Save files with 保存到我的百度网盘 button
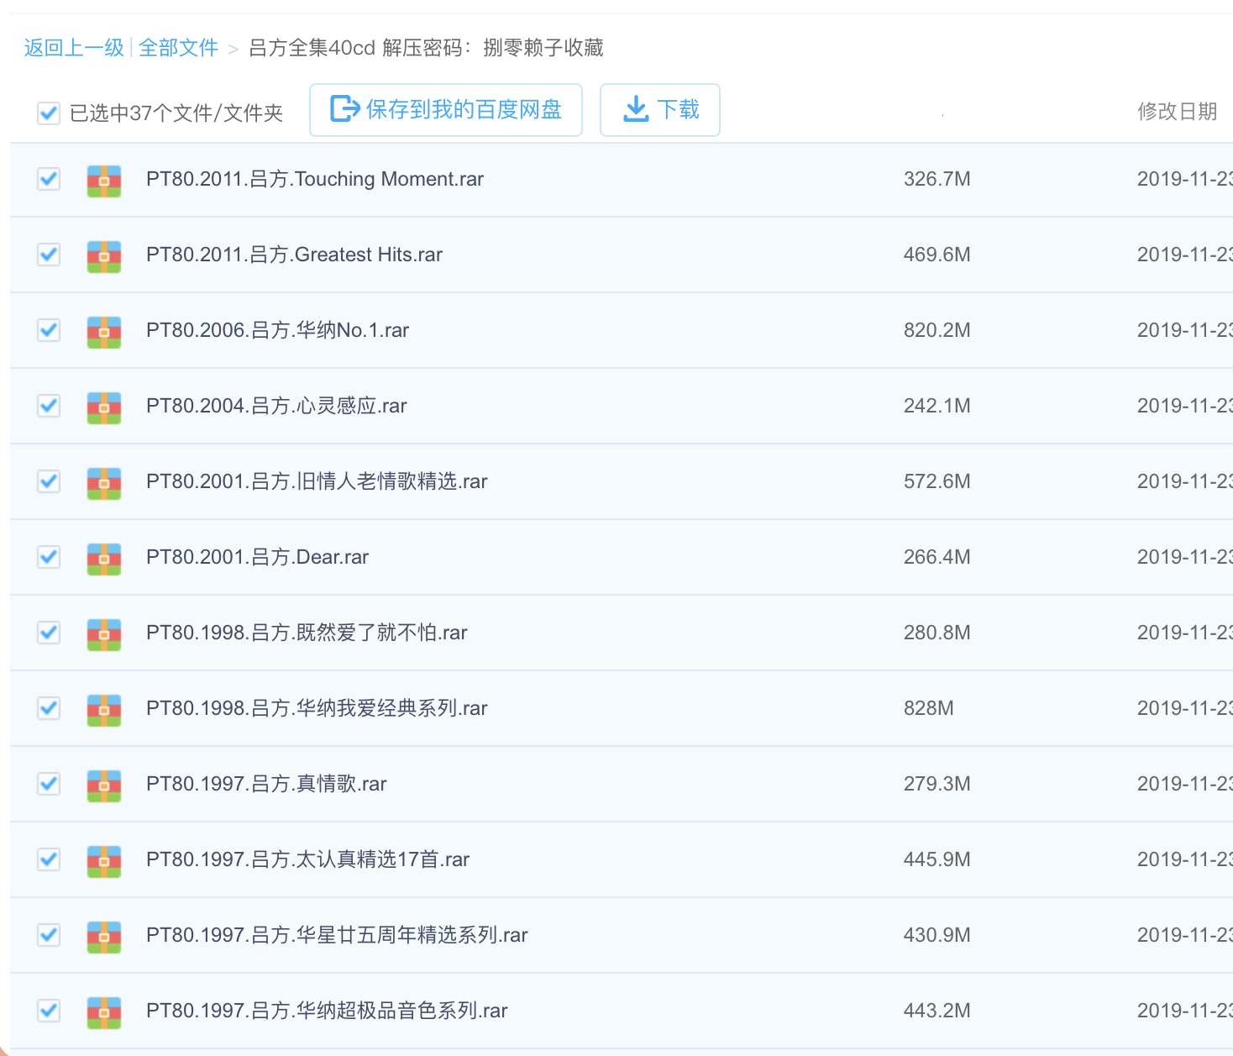The image size is (1233, 1056). 446,110
